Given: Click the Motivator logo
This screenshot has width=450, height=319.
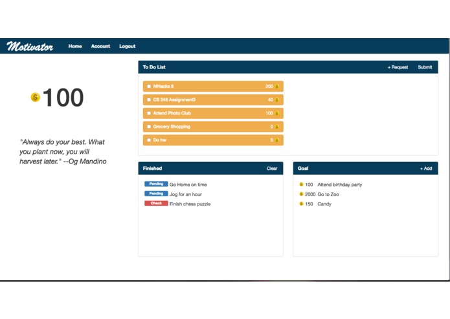Looking at the screenshot, I should [x=30, y=46].
